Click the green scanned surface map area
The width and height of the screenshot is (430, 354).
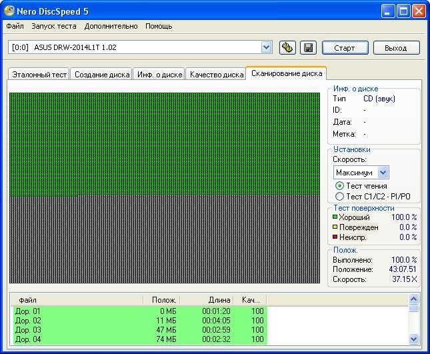click(x=165, y=144)
